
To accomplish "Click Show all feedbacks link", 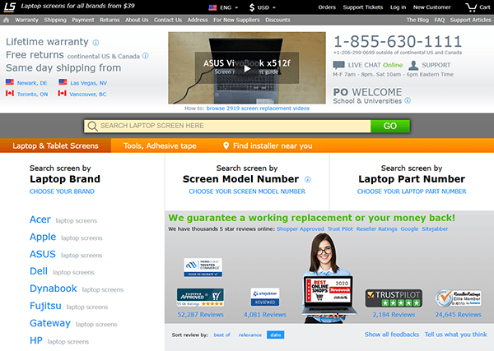I will (392, 335).
